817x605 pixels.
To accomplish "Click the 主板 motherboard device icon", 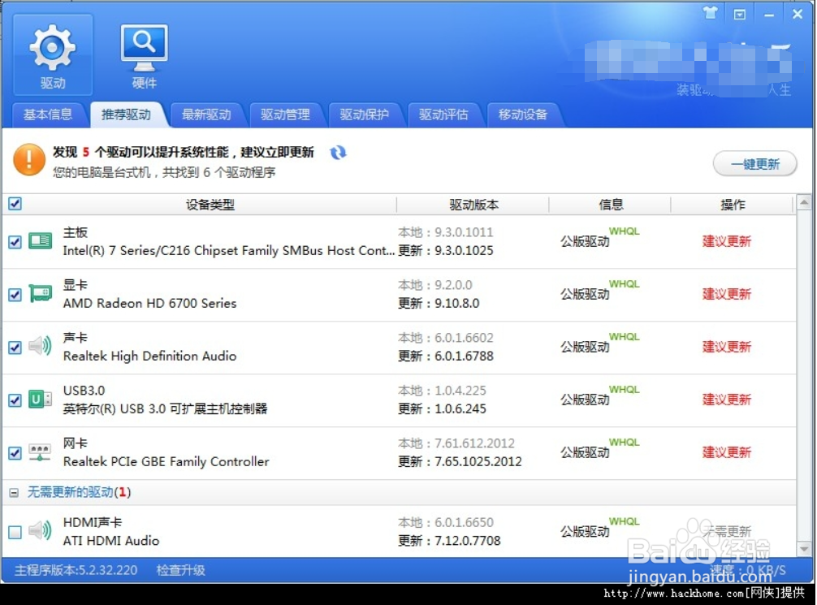I will [x=40, y=240].
